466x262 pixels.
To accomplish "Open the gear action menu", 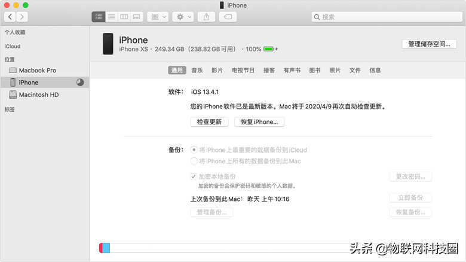I will tap(183, 17).
